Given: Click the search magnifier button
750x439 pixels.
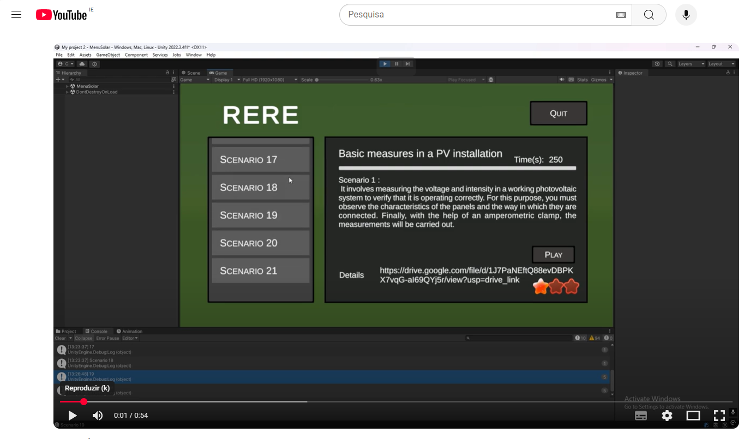Looking at the screenshot, I should [649, 15].
